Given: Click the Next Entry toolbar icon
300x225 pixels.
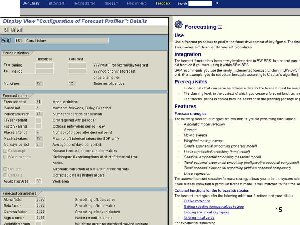Looking at the screenshot, I should [x=13, y=30].
